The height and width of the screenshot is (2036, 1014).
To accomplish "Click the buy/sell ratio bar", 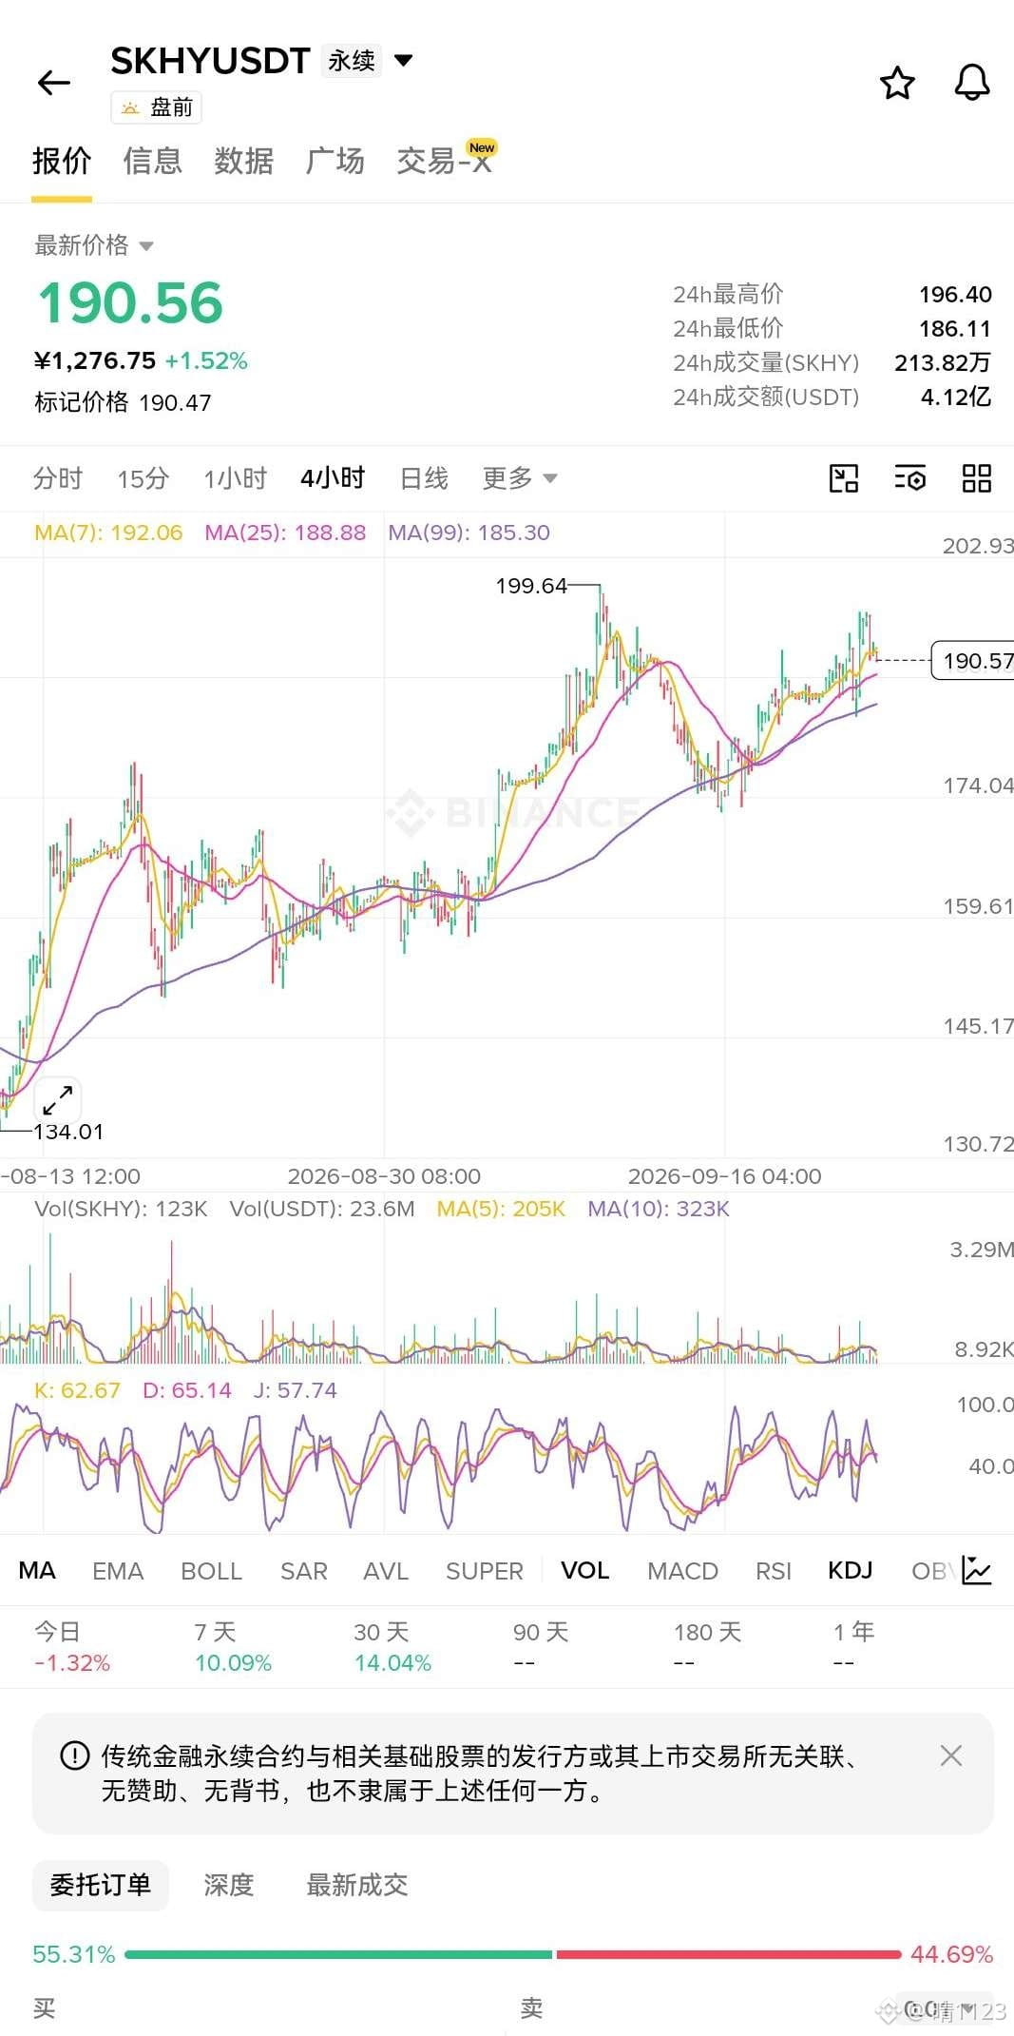I will pos(512,1954).
